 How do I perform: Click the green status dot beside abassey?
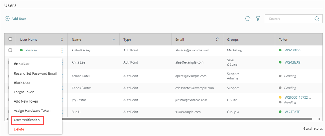[21, 50]
